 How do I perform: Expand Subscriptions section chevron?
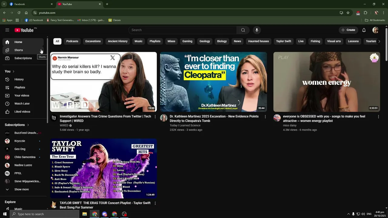click(28, 125)
